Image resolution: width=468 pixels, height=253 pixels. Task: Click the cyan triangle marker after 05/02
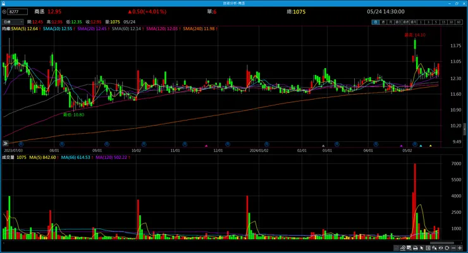click(x=421, y=146)
